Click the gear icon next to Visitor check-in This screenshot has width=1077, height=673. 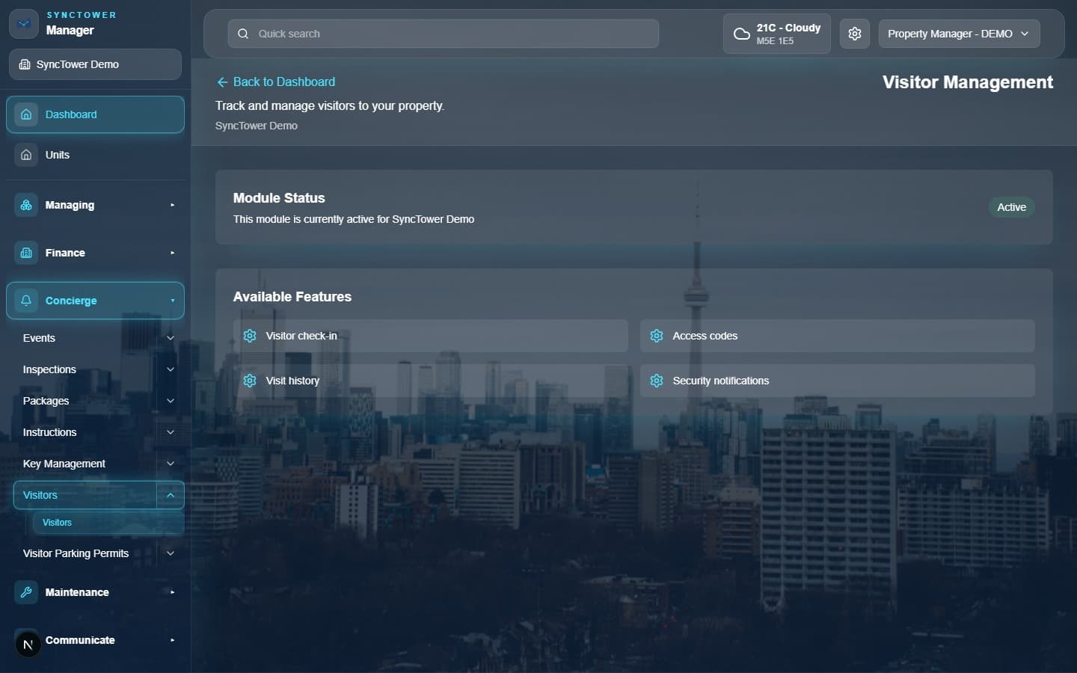tap(250, 336)
